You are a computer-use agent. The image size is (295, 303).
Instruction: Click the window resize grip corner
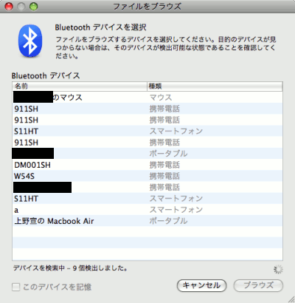point(291,299)
